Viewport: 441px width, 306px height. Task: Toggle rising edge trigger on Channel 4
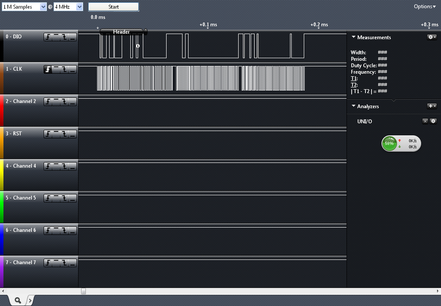coord(48,166)
